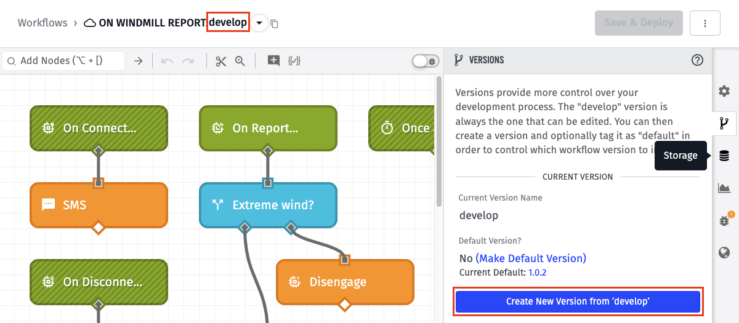739x323 pixels.
Task: Open Versions help question mark icon
Action: click(x=697, y=60)
